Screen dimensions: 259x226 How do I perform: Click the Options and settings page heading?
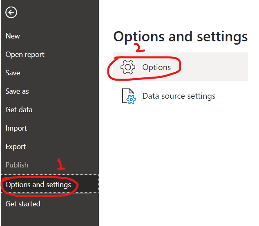coord(181,37)
